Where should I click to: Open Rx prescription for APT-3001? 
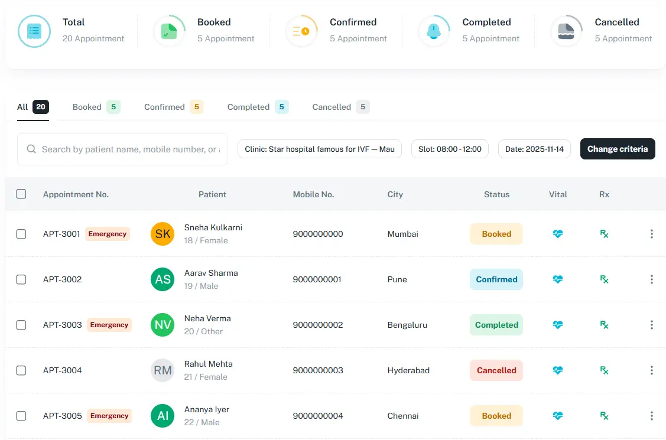[x=604, y=234]
